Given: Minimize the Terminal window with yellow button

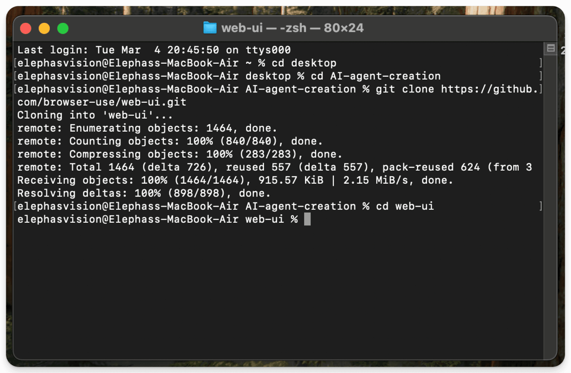Looking at the screenshot, I should [x=44, y=28].
